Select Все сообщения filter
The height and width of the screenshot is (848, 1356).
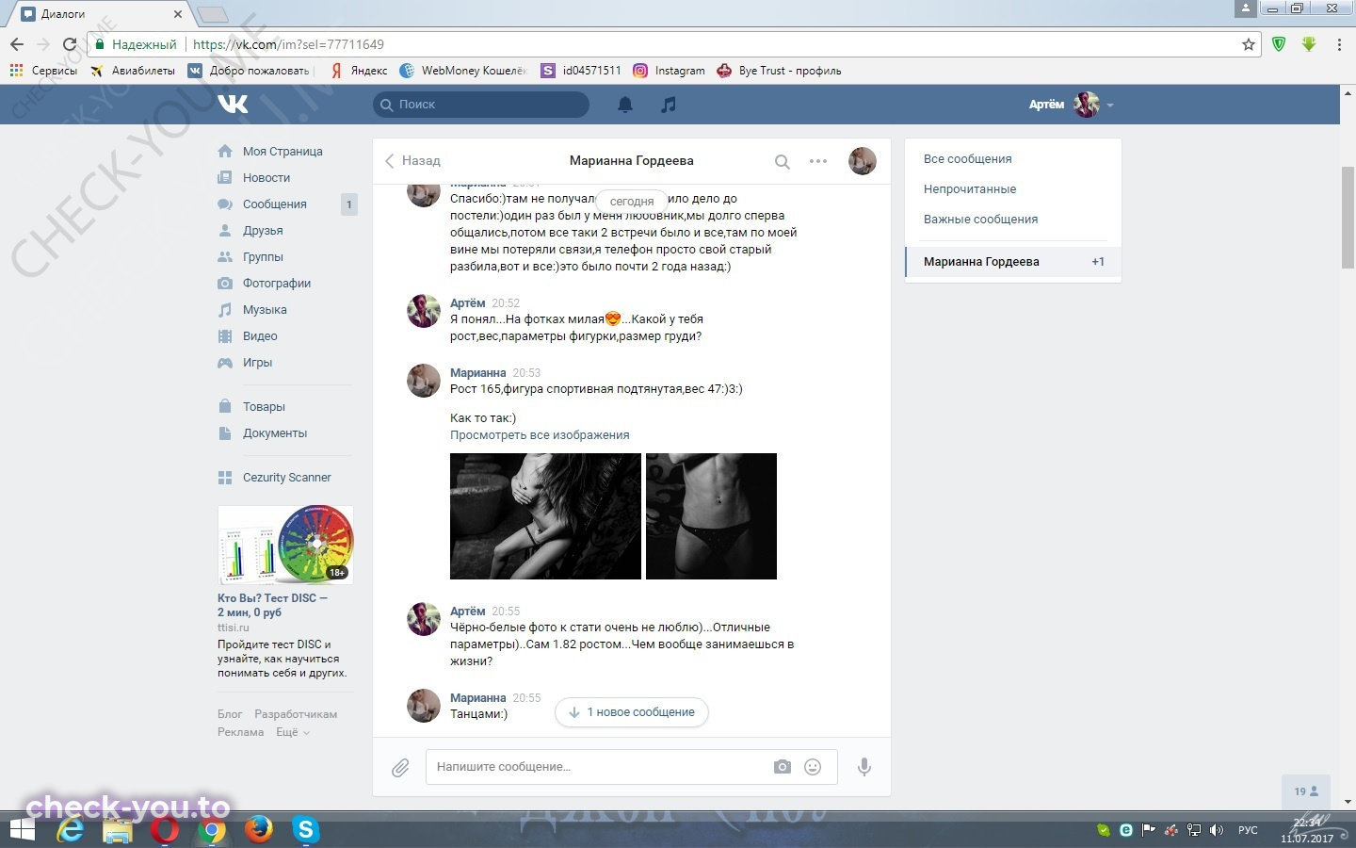pyautogui.click(x=967, y=158)
